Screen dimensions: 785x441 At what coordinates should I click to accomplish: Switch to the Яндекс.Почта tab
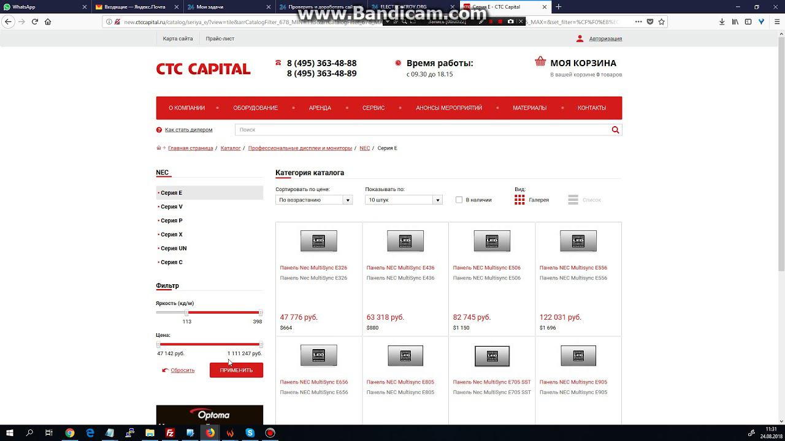tap(136, 7)
